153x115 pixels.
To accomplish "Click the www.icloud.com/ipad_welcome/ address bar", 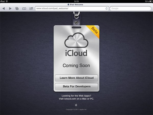I will point(72,8).
